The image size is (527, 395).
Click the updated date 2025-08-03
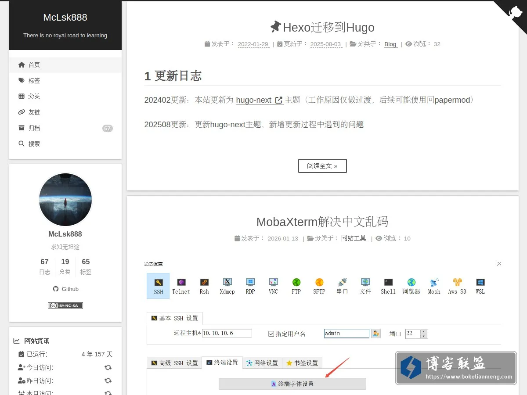(x=325, y=44)
